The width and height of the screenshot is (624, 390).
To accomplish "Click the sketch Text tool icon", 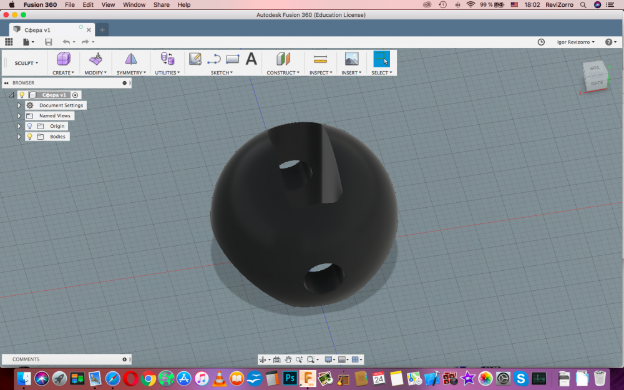I will pyautogui.click(x=251, y=59).
